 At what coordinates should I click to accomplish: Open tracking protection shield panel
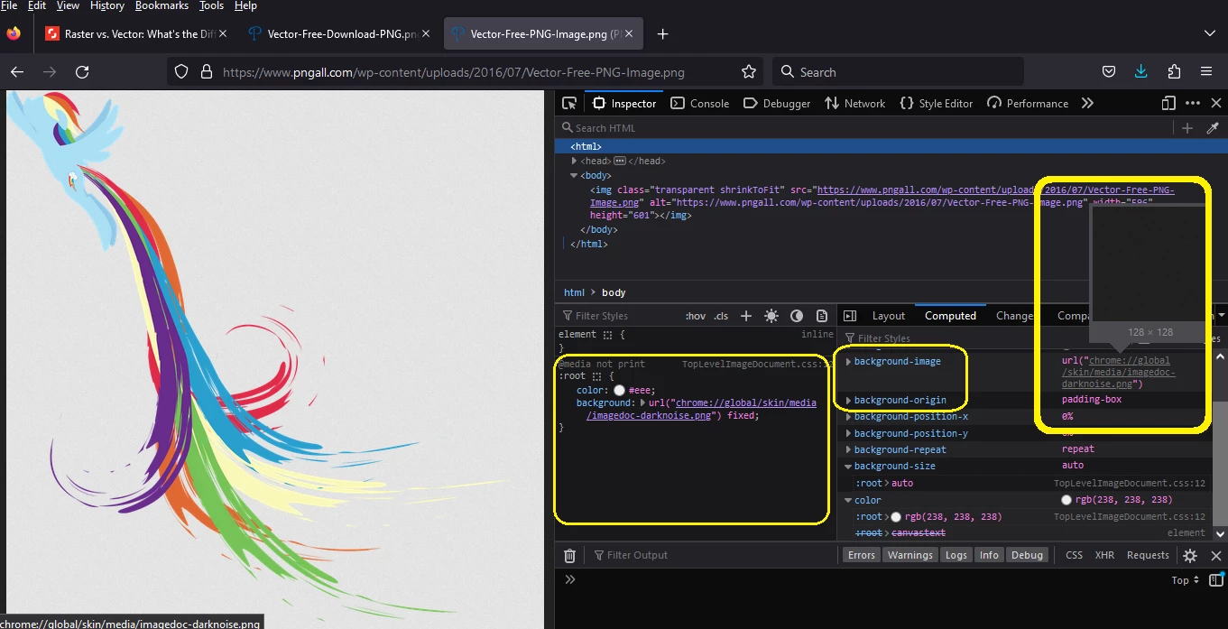(181, 72)
